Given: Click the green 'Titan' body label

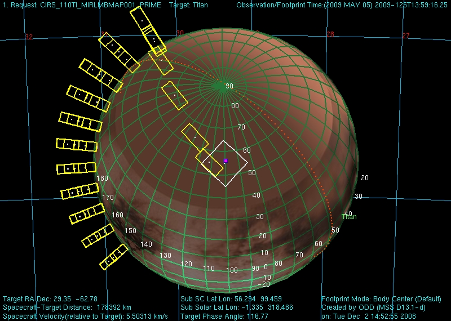Looking at the screenshot, I should click(x=349, y=217).
